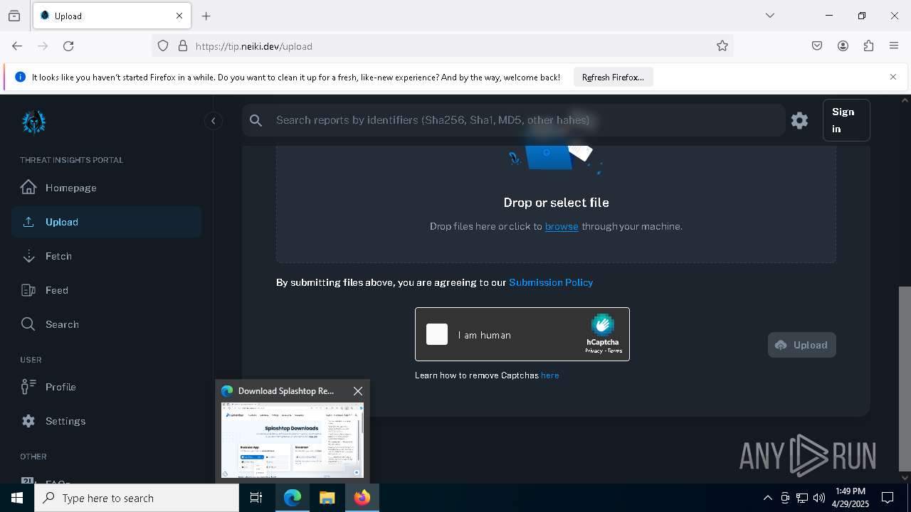This screenshot has width=911, height=512.
Task: Click Refresh Firefox button
Action: [613, 78]
